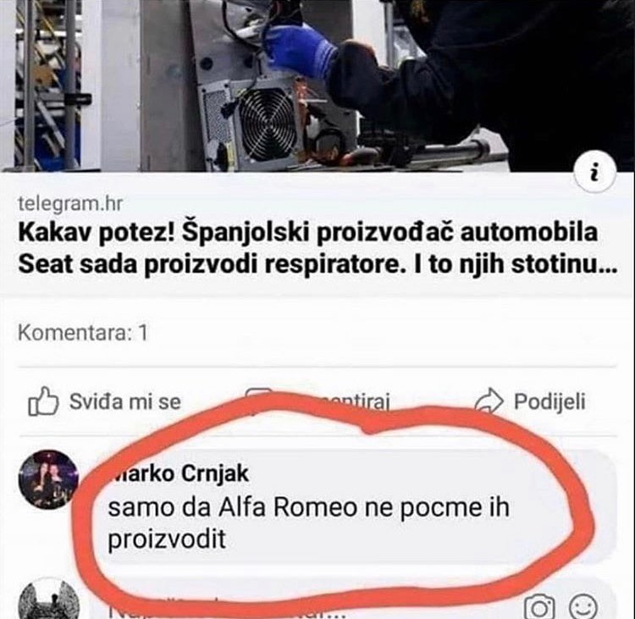Show comments via 'Komentara: 1' counter
Viewport: 635px width, 619px height.
tap(83, 333)
